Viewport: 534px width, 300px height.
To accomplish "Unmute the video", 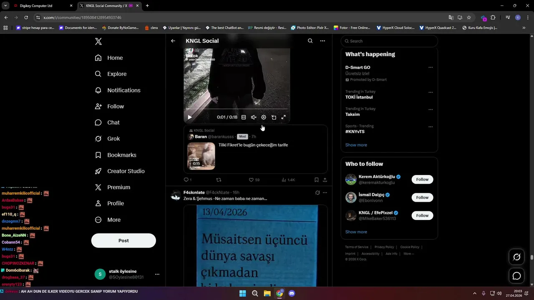I will (x=254, y=117).
